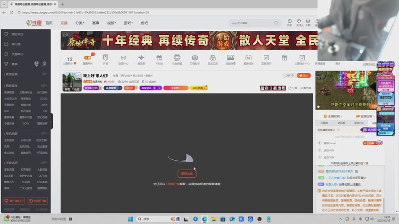The width and height of the screenshot is (399, 224).
Task: Open Windows Start button in taskbar
Action: 131,219
